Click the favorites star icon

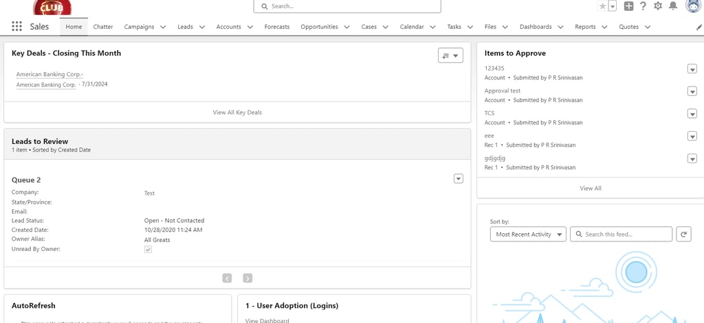[x=602, y=6]
